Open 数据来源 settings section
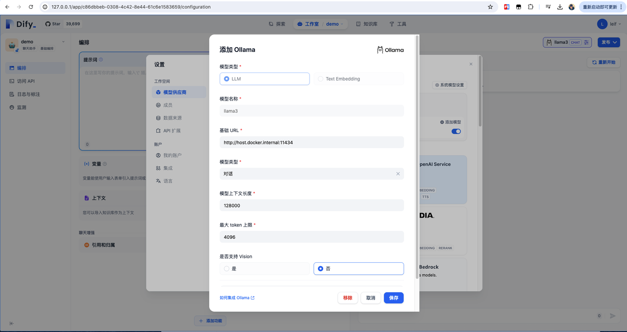 (172, 118)
